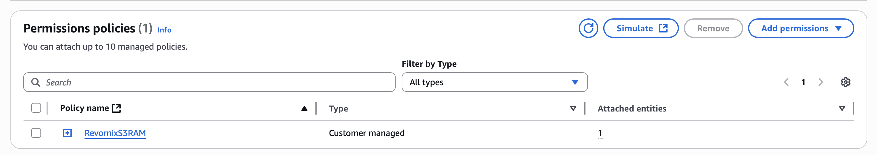Open the Info link next to heading
877x155 pixels.
click(164, 30)
